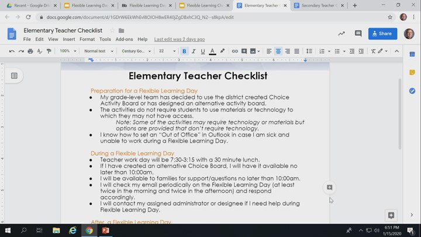Open the Format menu
The image size is (421, 237).
87,39
